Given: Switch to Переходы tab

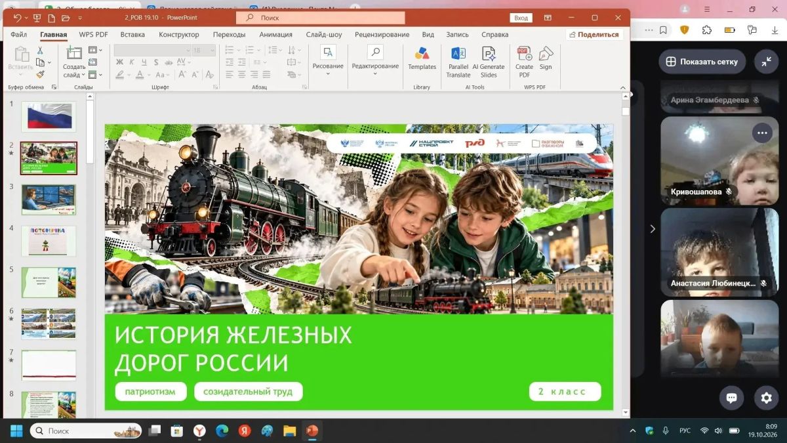Looking at the screenshot, I should [x=229, y=35].
